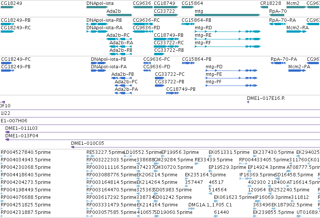The image size is (320, 218).
Task: Click transcript RpA-70-RA
Action: tap(282, 20)
